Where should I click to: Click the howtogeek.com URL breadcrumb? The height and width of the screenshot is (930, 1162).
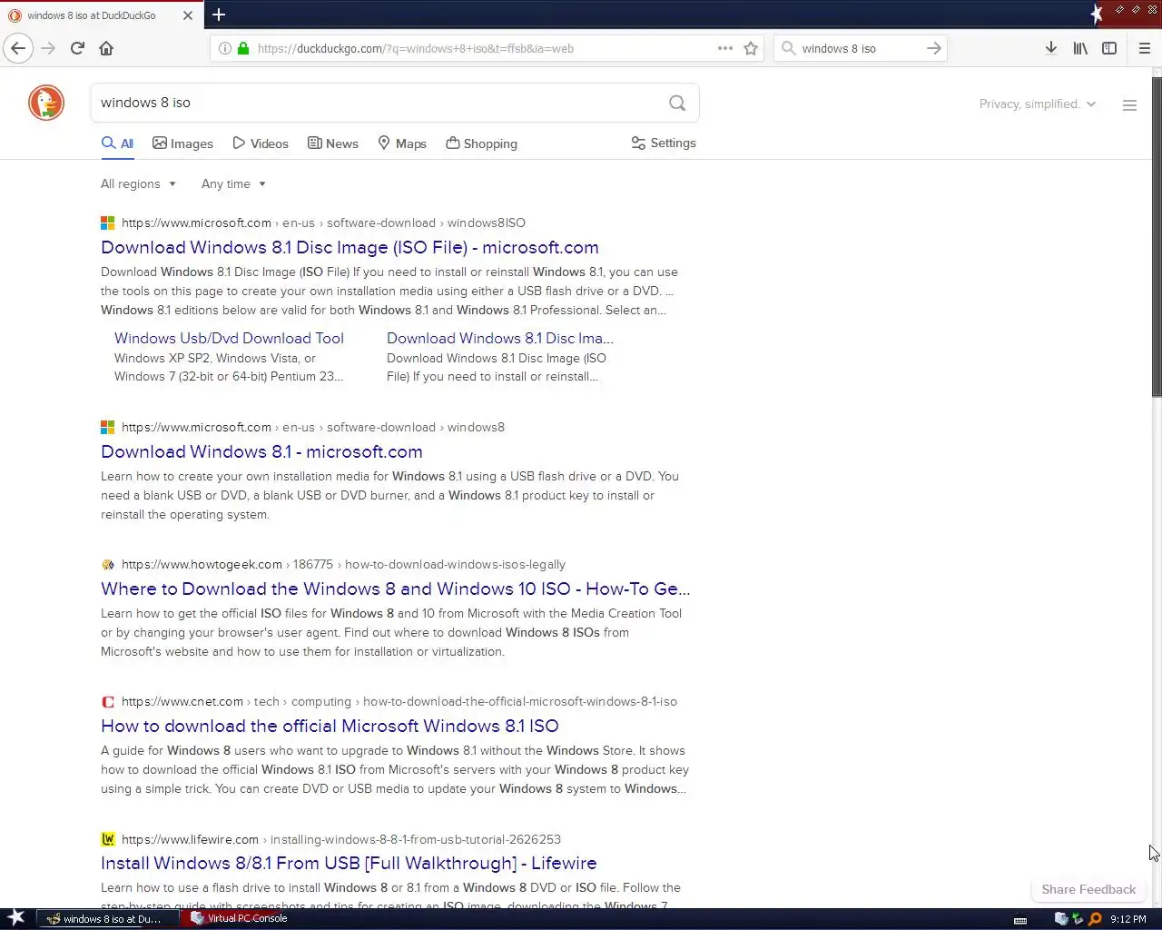(x=343, y=564)
